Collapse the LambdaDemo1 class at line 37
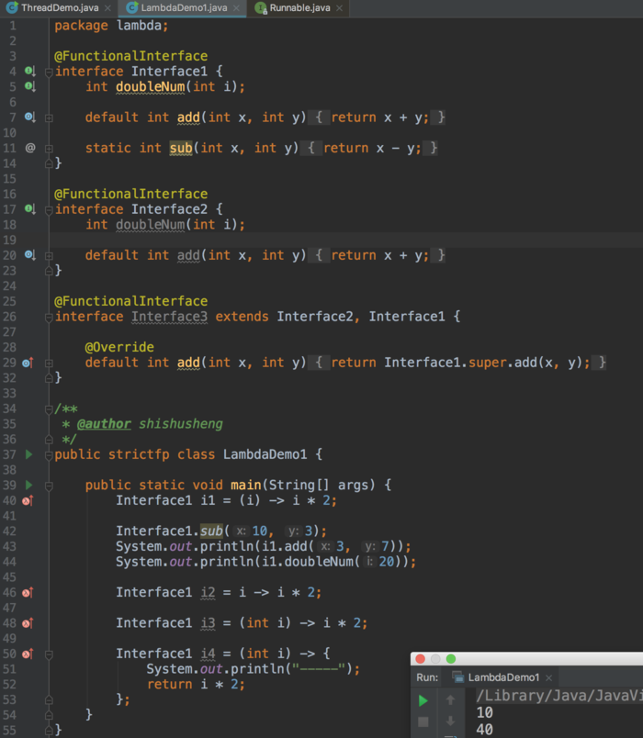Image resolution: width=643 pixels, height=738 pixels. pyautogui.click(x=49, y=455)
